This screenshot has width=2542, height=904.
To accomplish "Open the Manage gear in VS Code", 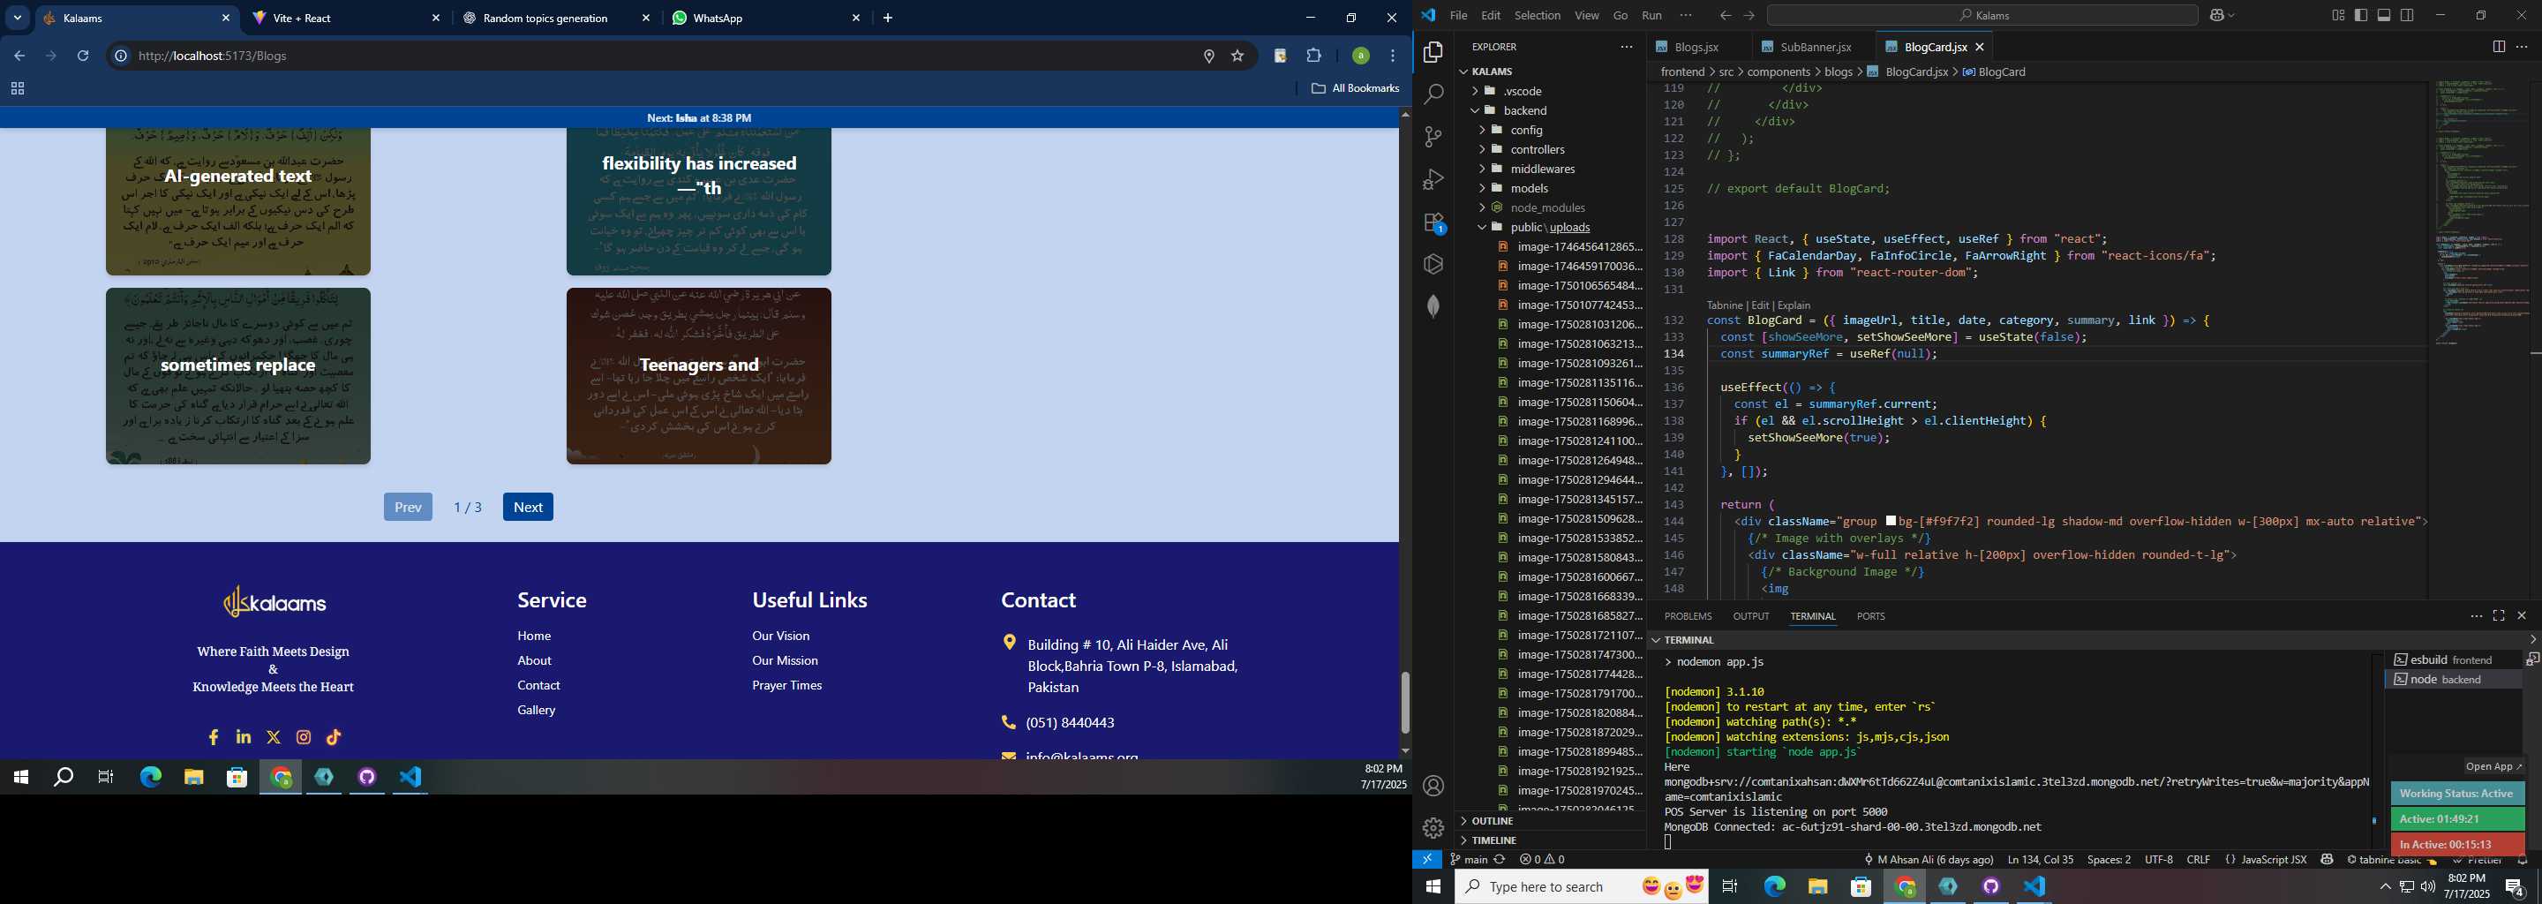I will (x=1433, y=828).
